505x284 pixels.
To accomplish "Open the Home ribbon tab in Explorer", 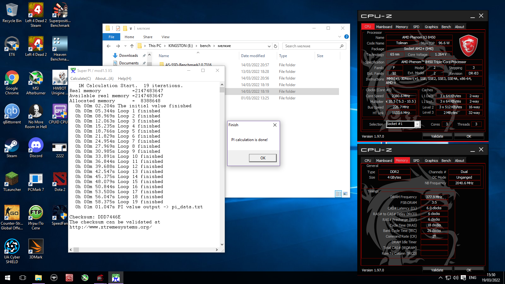I will point(129,37).
